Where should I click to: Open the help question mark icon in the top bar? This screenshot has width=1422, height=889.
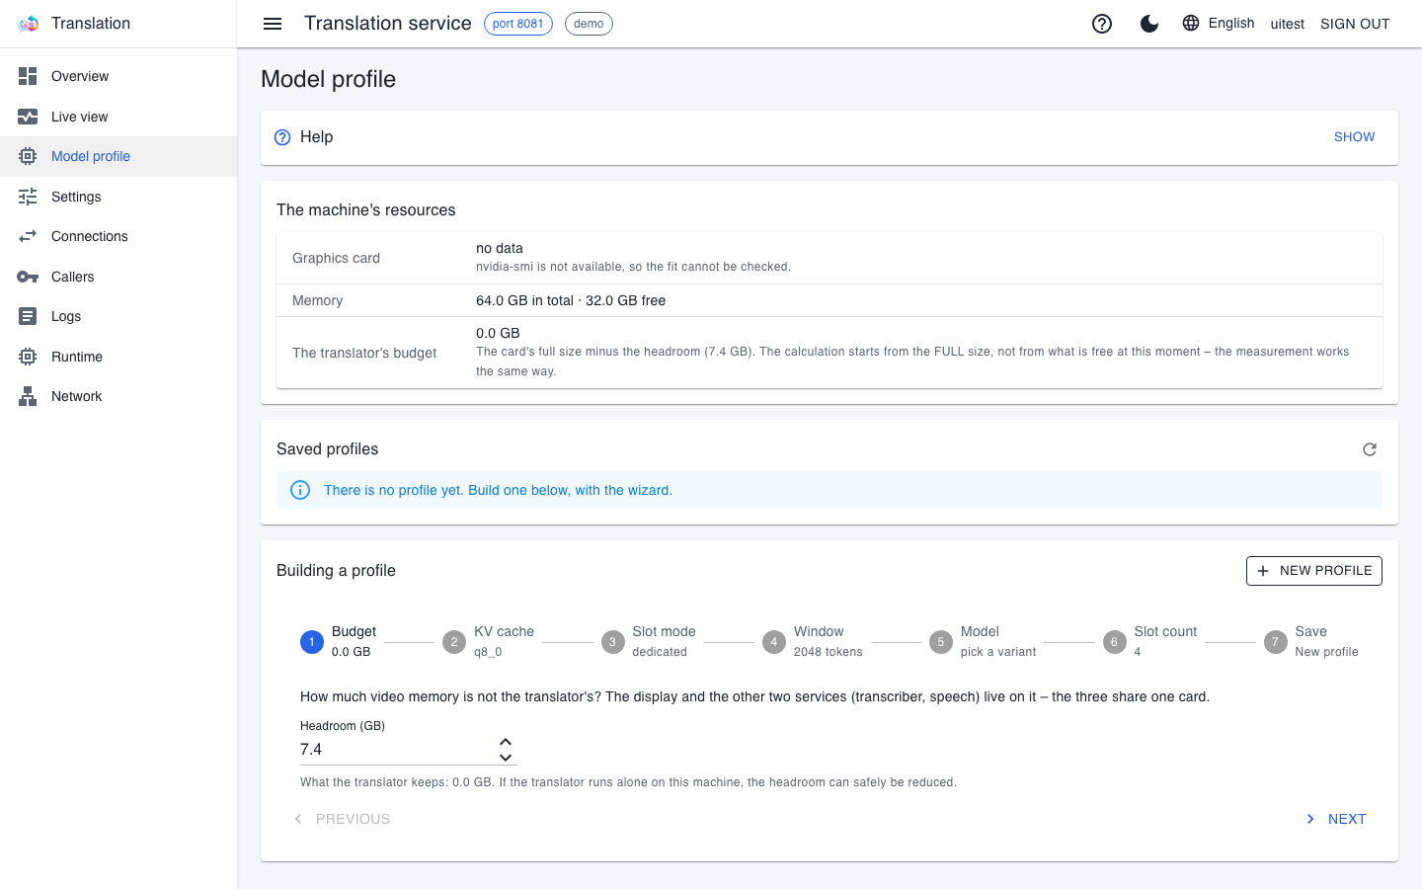(x=1102, y=24)
